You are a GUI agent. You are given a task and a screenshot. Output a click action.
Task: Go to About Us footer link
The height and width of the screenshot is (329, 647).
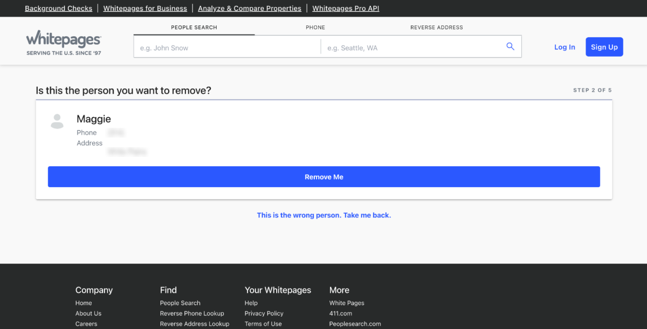88,313
